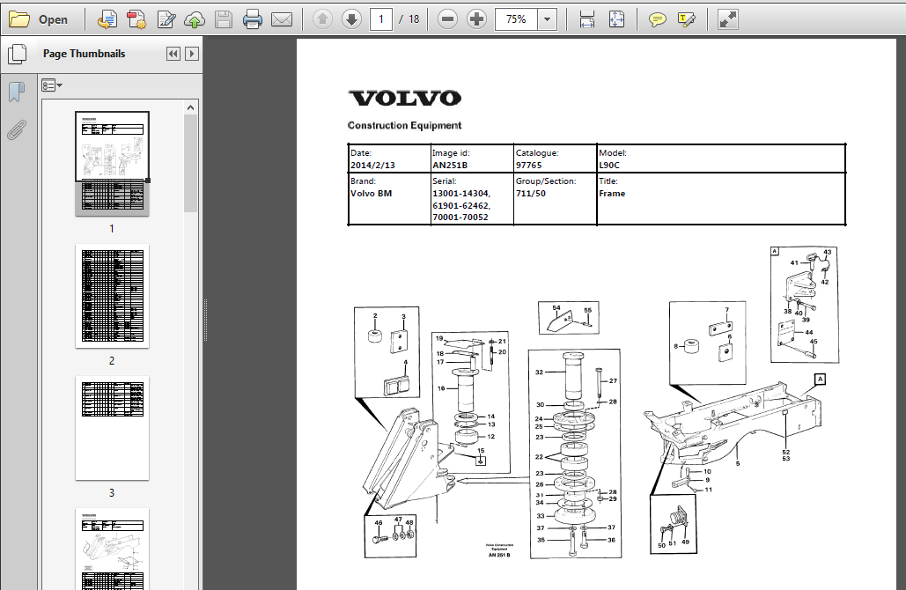Open the zoom level dropdown arrow
906x590 pixels.
pyautogui.click(x=547, y=19)
